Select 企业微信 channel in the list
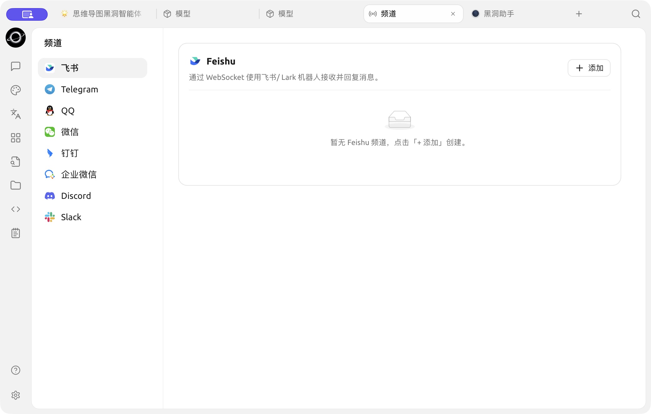This screenshot has width=651, height=414. point(93,174)
